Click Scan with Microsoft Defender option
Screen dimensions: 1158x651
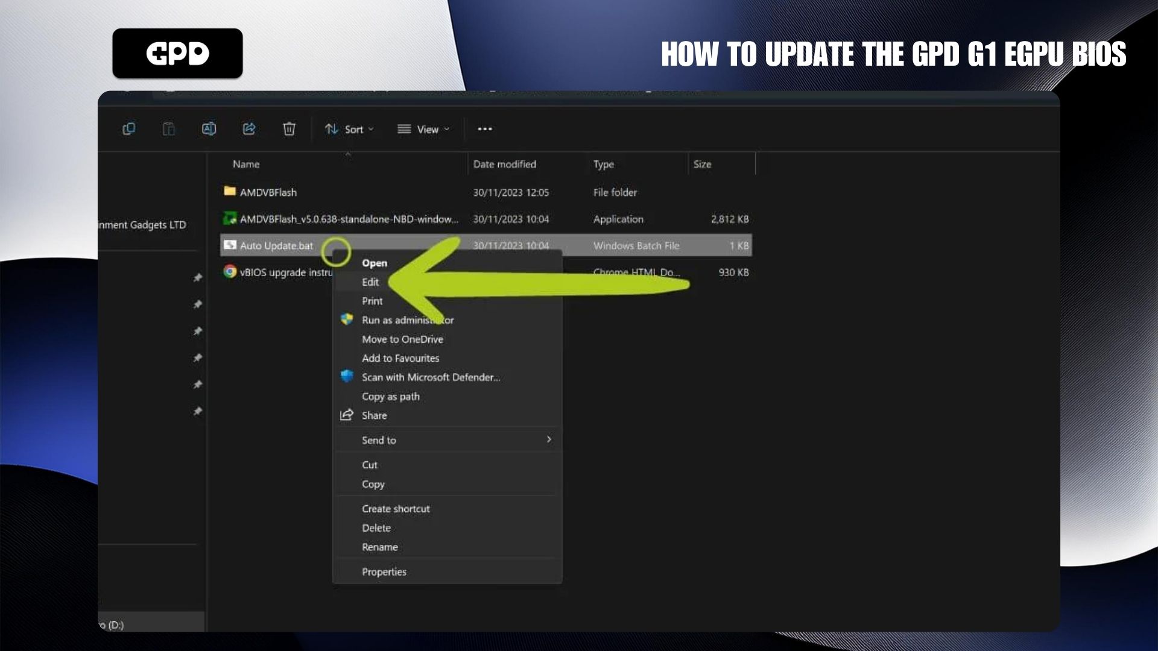tap(431, 377)
